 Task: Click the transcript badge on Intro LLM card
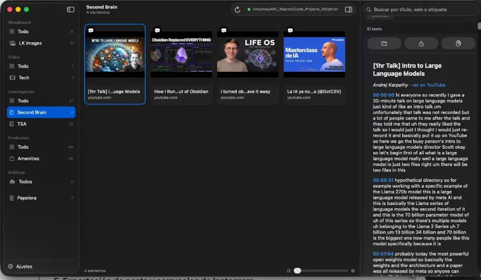click(91, 30)
